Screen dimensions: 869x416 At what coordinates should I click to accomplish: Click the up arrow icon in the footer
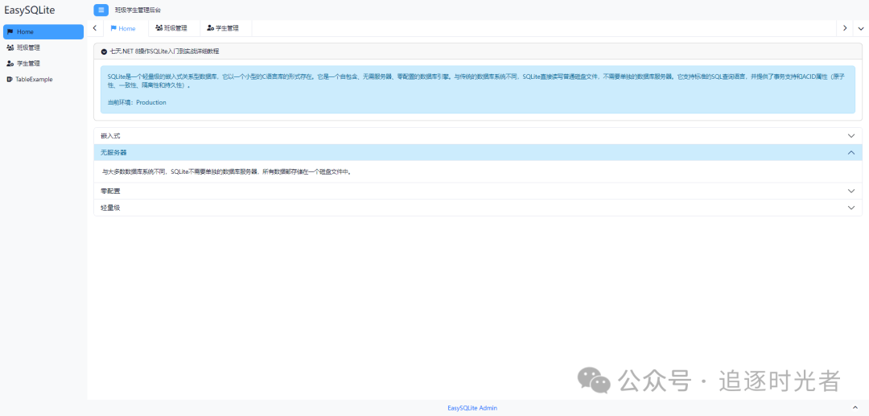(x=855, y=408)
